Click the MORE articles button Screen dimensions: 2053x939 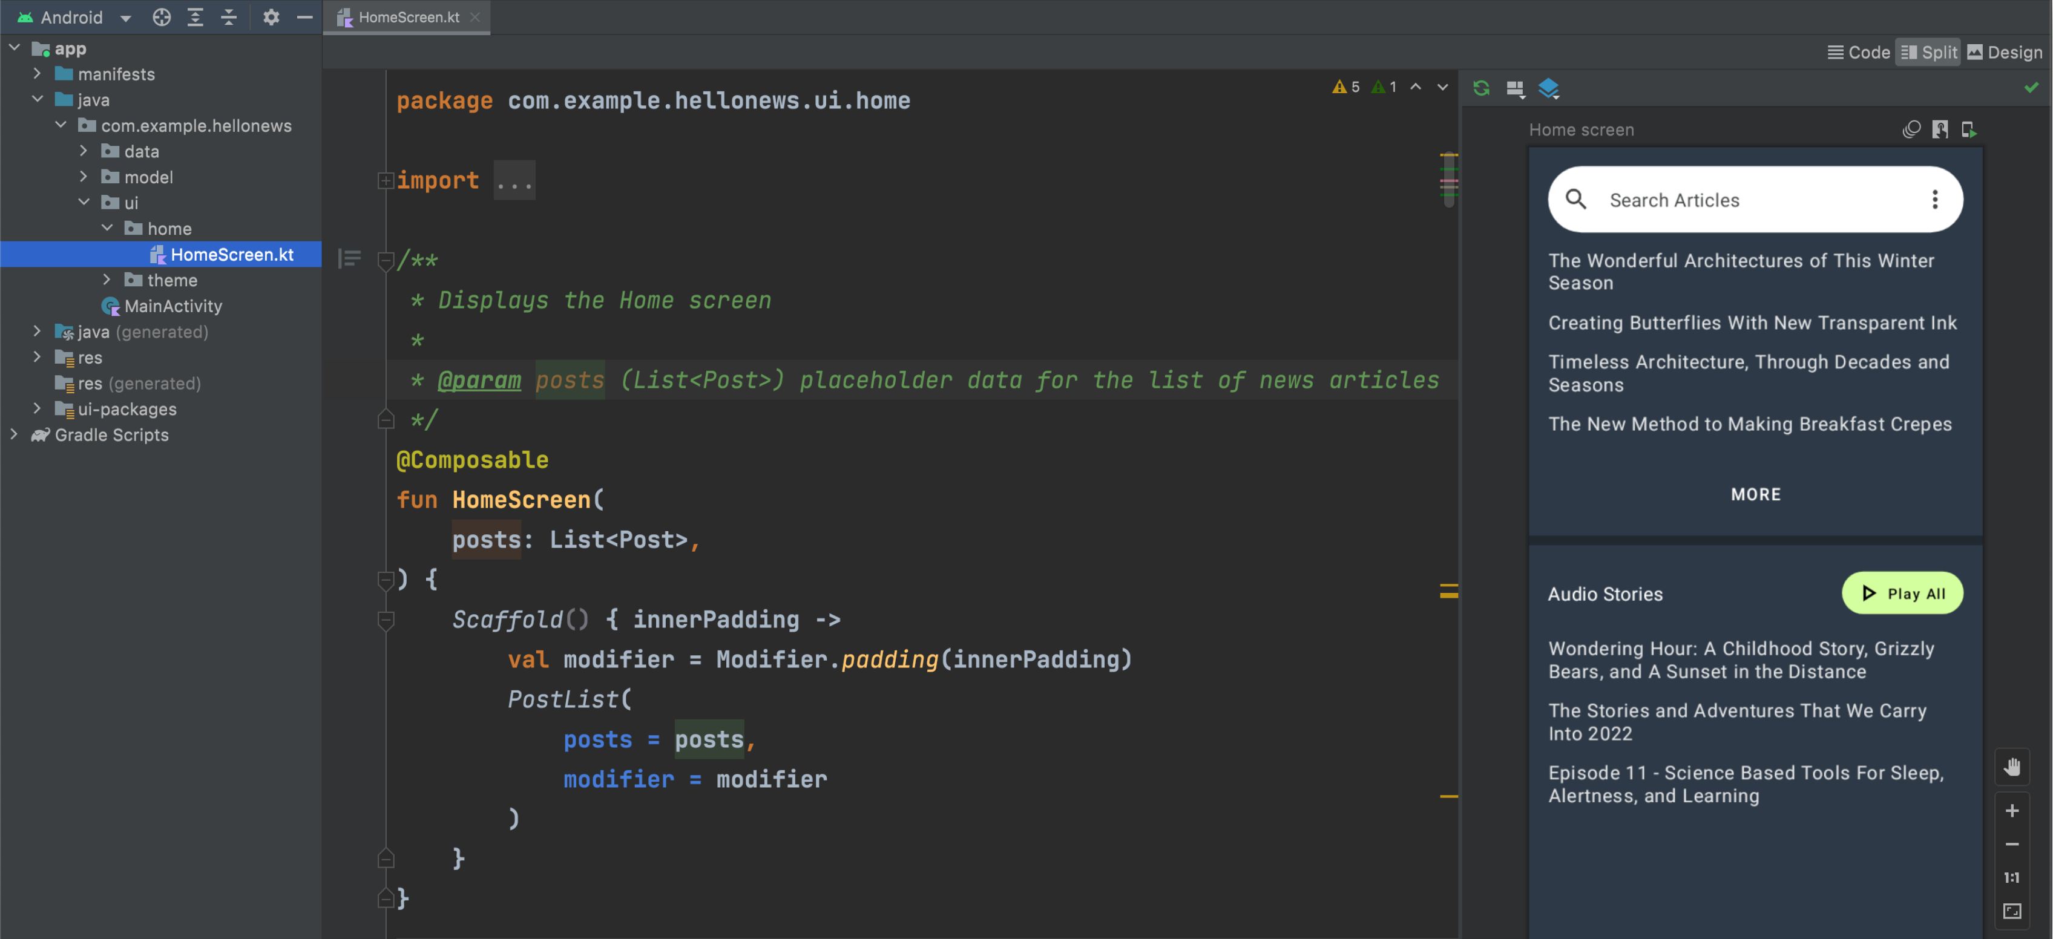1756,494
